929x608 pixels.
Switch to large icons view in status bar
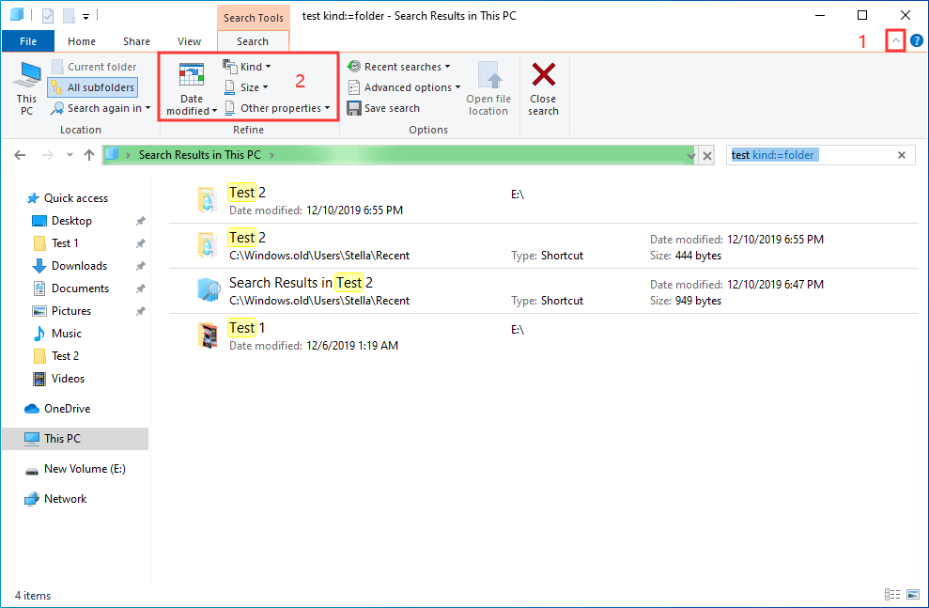point(912,595)
